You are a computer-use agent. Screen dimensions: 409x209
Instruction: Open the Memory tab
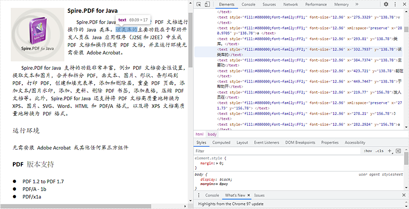point(341,4)
